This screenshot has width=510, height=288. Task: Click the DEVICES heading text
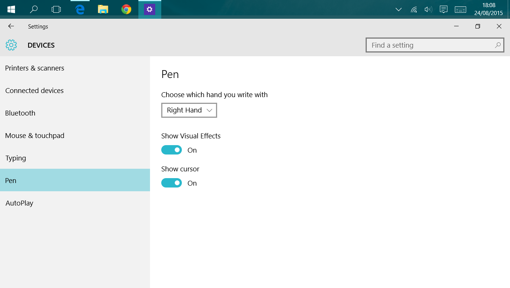[x=41, y=45]
